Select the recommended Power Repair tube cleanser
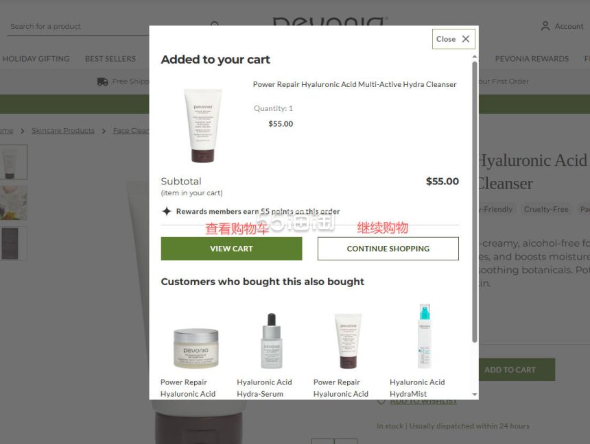This screenshot has height=444, width=590. (x=349, y=341)
